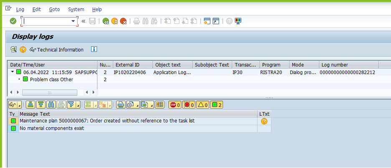Click the green Back arrow icon
The image size is (391, 168).
tap(106, 21)
